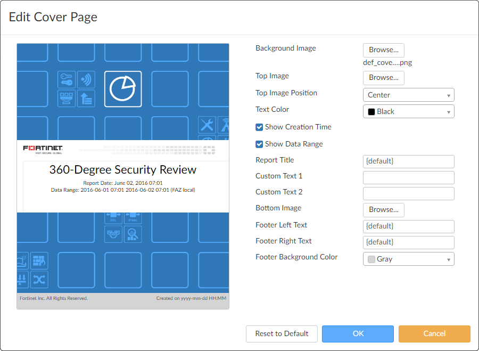Click the black Text Color swatch
Screen dimensions: 479x351
(371, 112)
